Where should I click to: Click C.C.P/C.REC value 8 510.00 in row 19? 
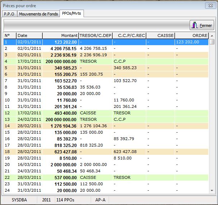(123, 158)
